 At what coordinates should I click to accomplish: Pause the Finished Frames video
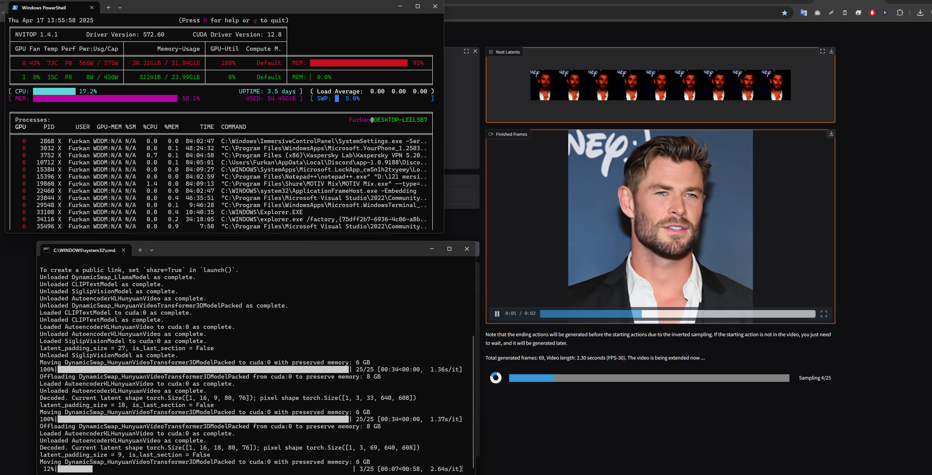click(497, 314)
